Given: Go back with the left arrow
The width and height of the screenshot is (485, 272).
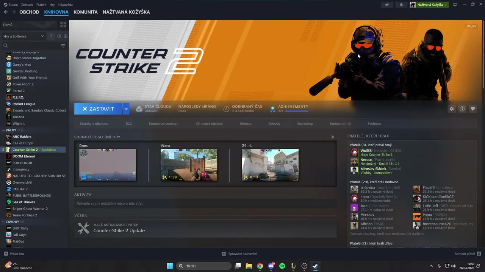Looking at the screenshot, I should click(x=6, y=12).
